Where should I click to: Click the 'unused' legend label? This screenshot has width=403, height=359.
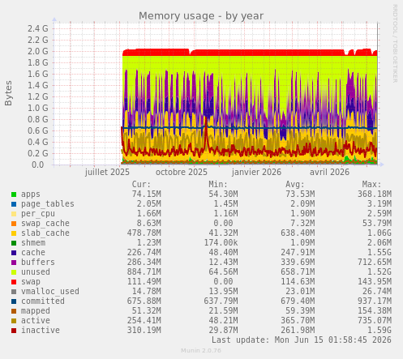(36, 272)
